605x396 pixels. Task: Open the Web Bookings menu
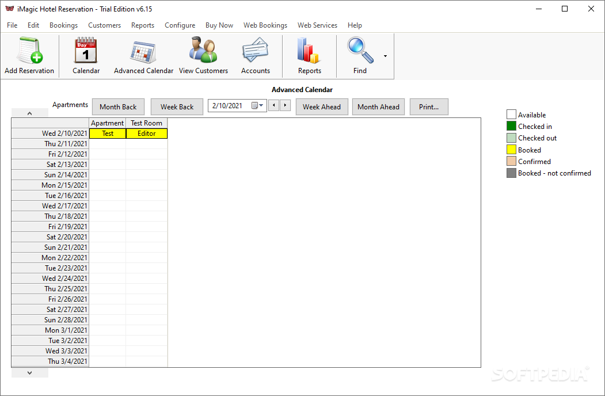coord(265,25)
